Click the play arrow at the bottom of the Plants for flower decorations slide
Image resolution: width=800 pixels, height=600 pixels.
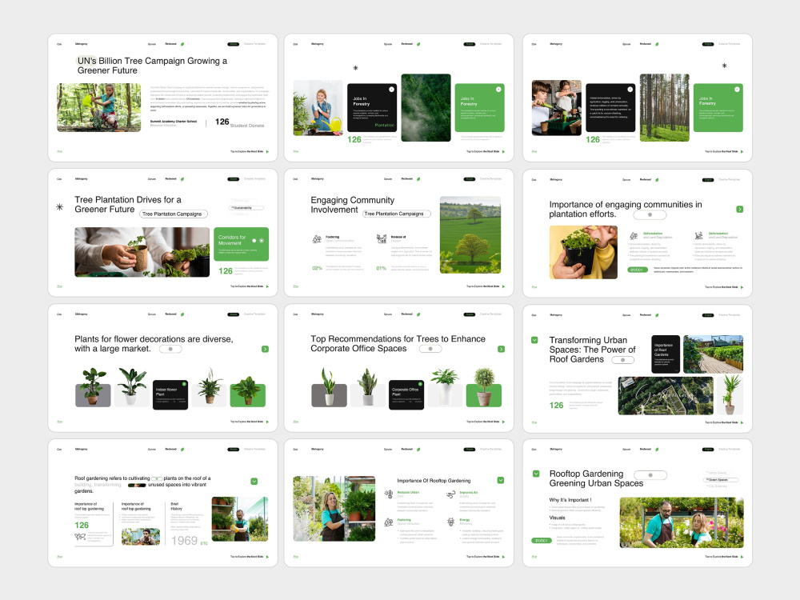coord(267,422)
